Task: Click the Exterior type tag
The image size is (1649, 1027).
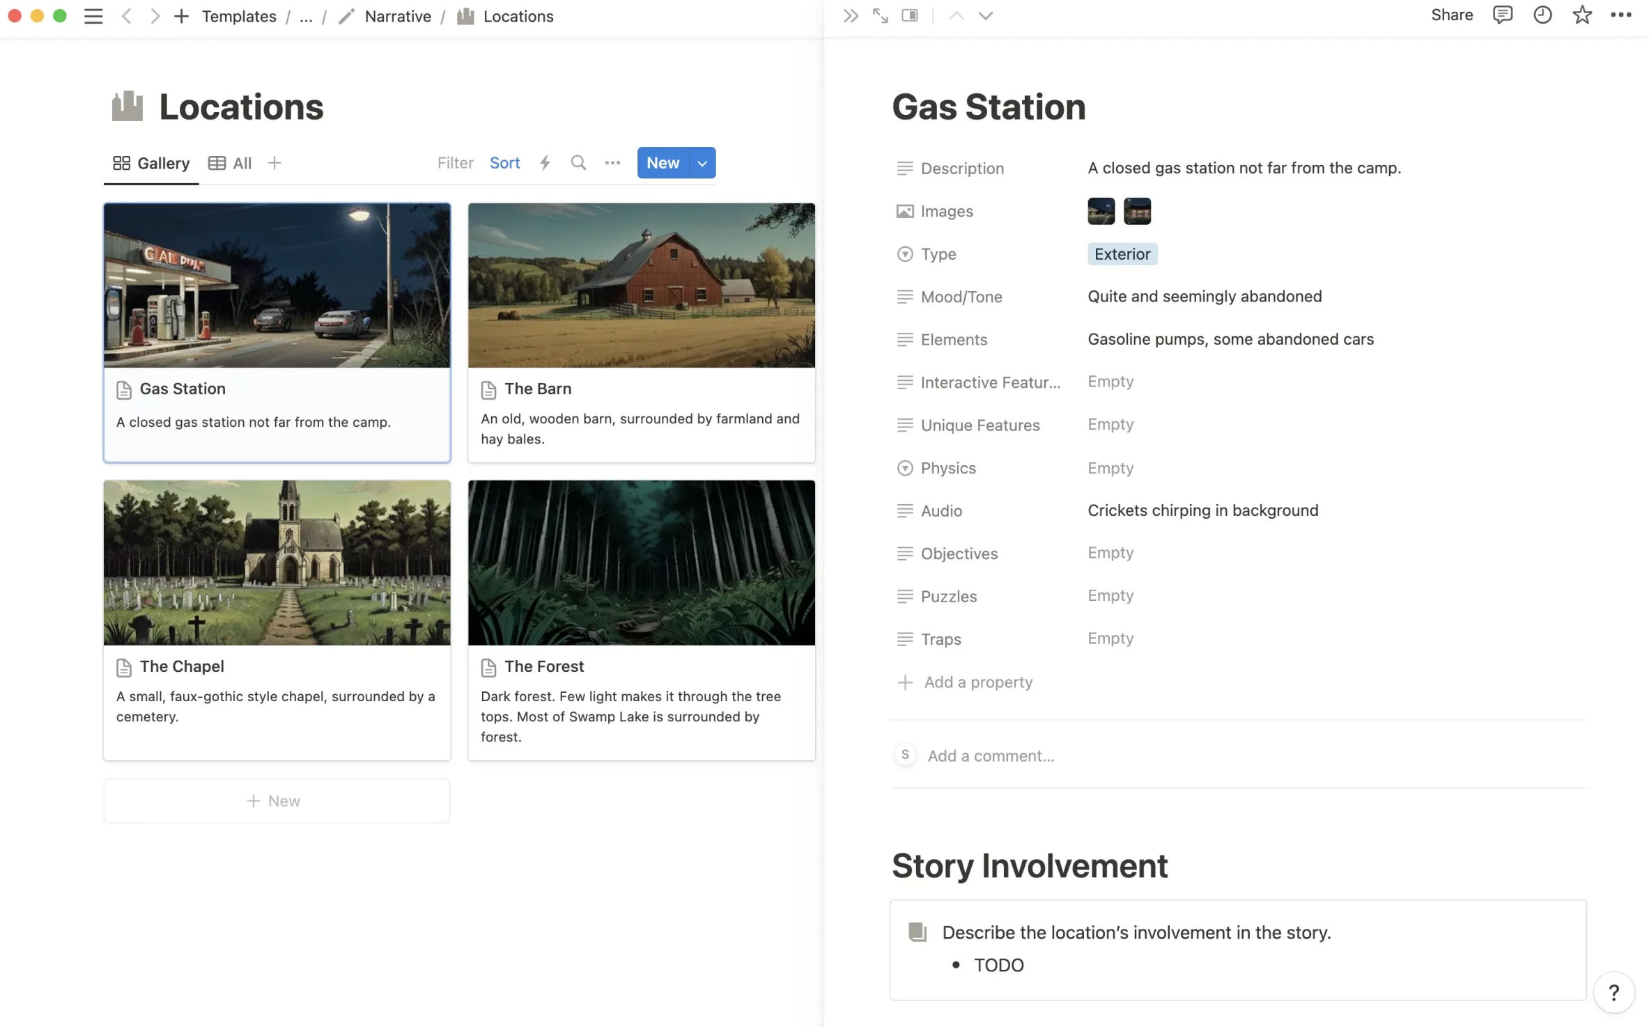Action: tap(1122, 254)
